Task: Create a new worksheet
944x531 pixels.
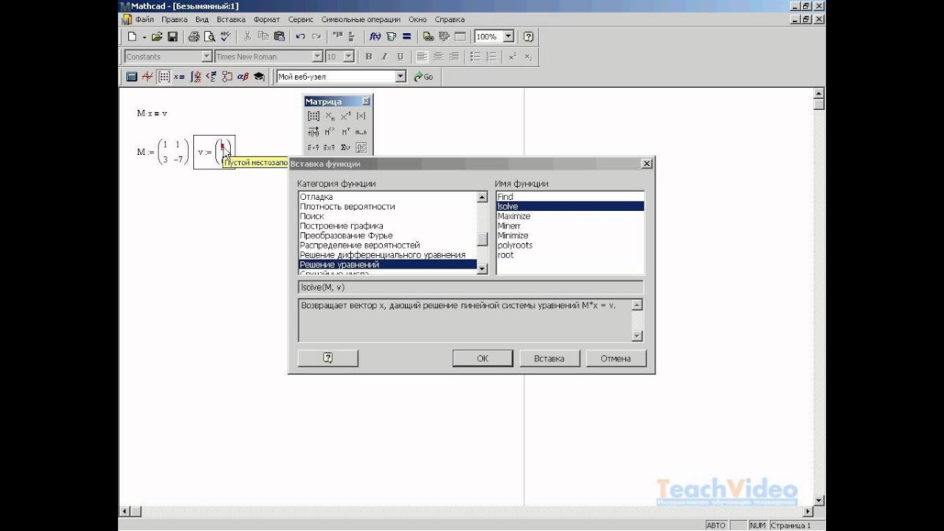Action: pyautogui.click(x=132, y=36)
